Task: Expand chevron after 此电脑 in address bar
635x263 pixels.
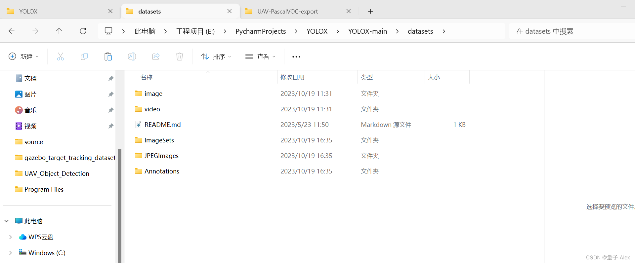Action: pyautogui.click(x=165, y=31)
